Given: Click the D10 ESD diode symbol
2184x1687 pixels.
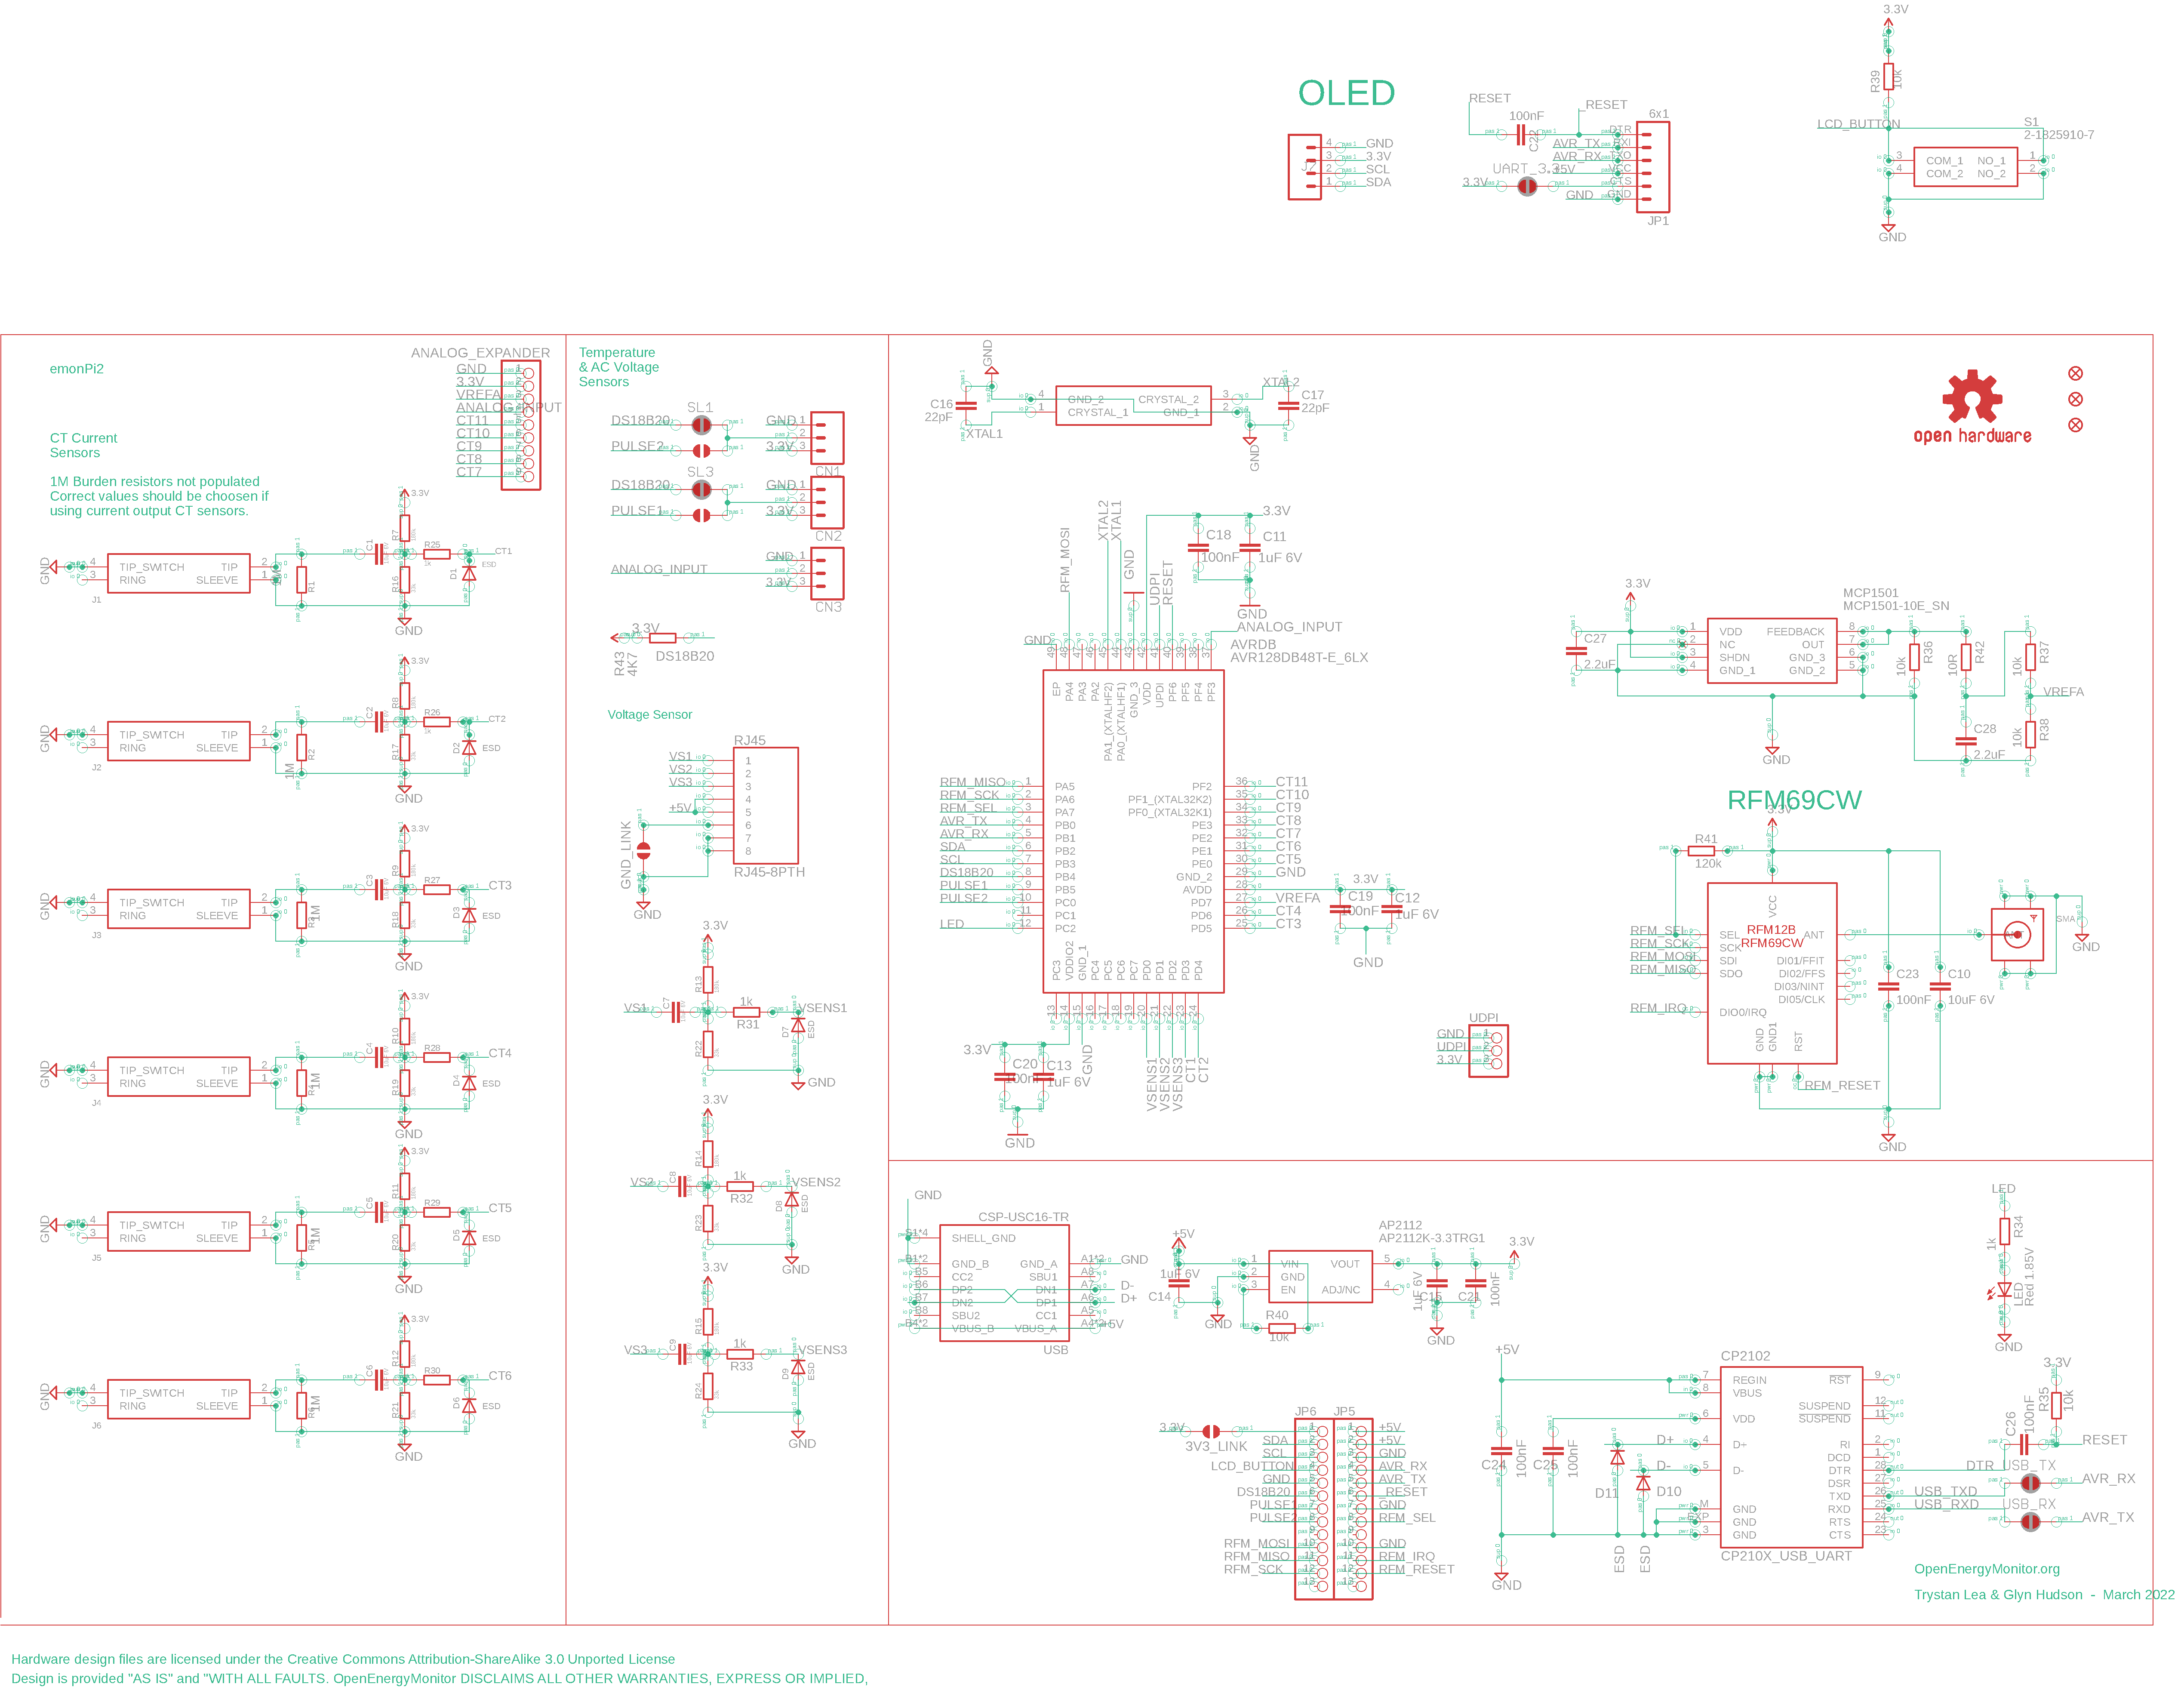Looking at the screenshot, I should [1643, 1483].
